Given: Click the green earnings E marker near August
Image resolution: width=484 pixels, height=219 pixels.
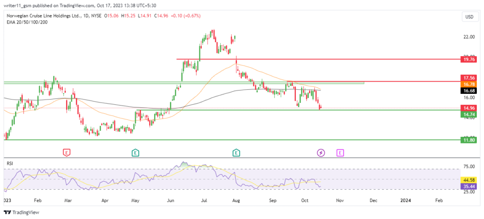Looking at the screenshot, I should 236,152.
